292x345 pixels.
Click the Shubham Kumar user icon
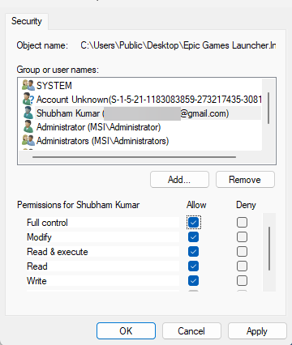(28, 113)
